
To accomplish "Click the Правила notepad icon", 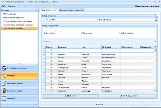I will click(x=4, y=98).
